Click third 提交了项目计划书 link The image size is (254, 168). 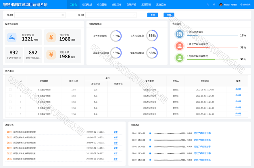click(202, 147)
